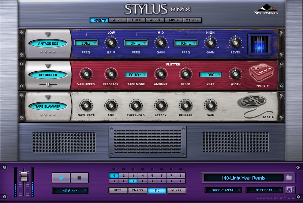Viewport: 303px width, 203px height.
Task: Select part 2 button
Action: [123, 175]
